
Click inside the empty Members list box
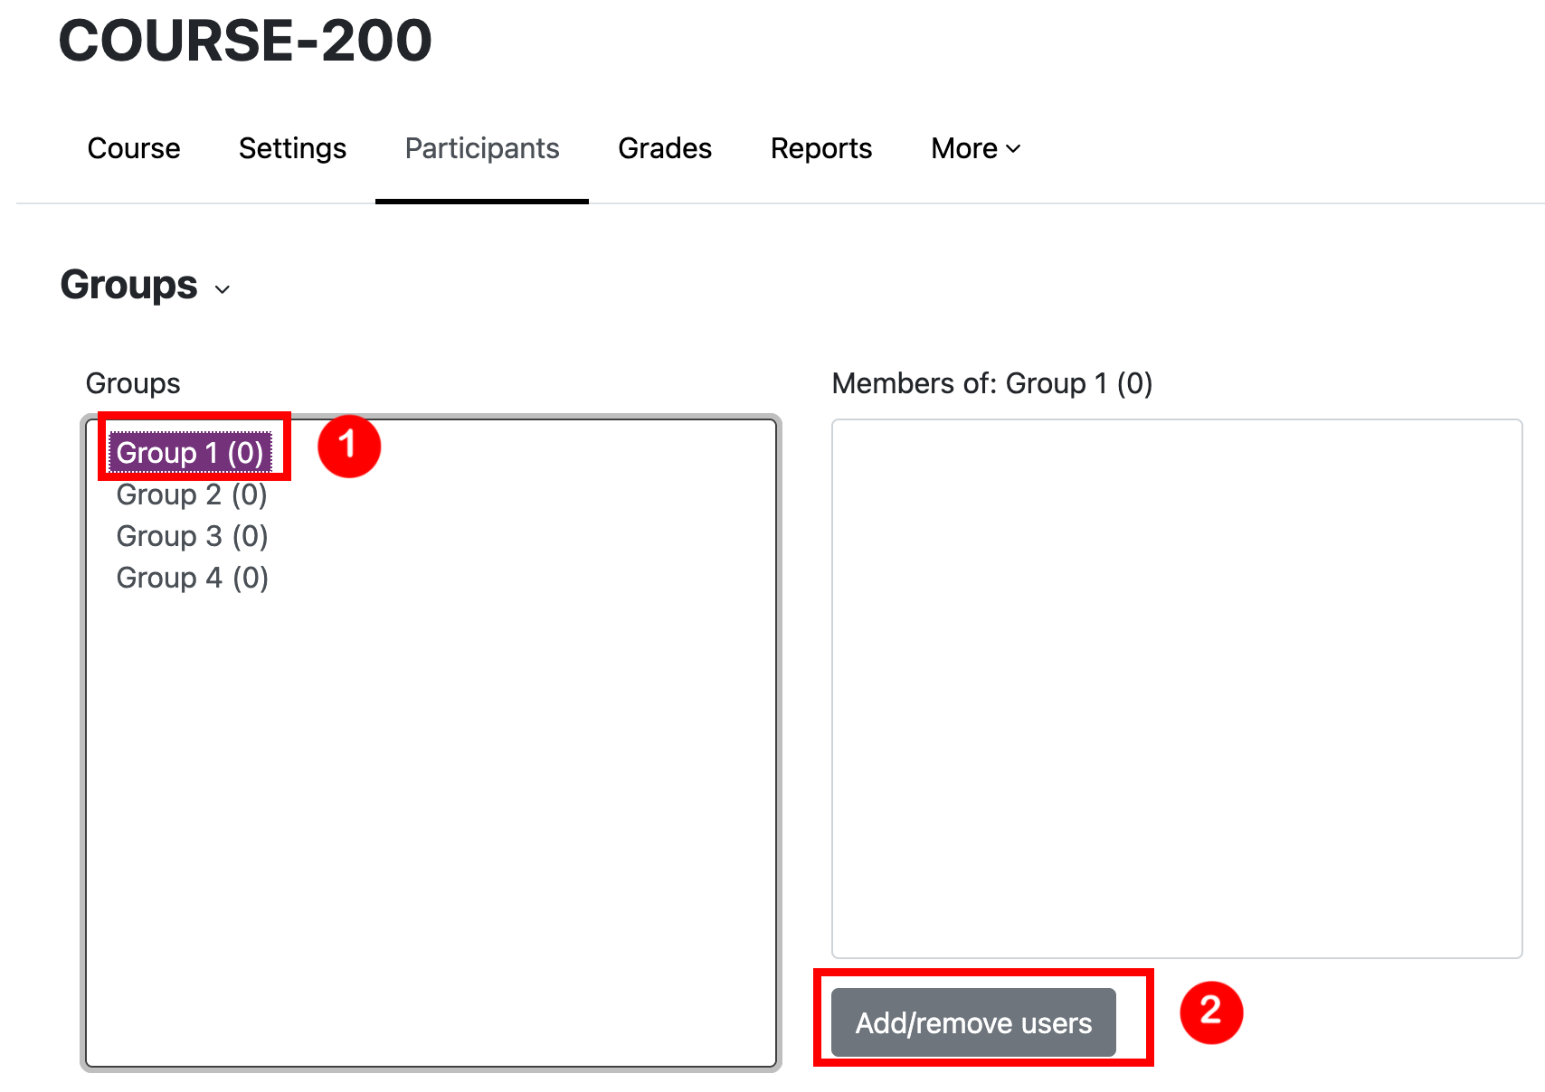pos(1176,687)
